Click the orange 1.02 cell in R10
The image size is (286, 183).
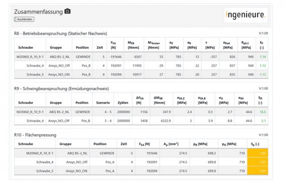258,153
